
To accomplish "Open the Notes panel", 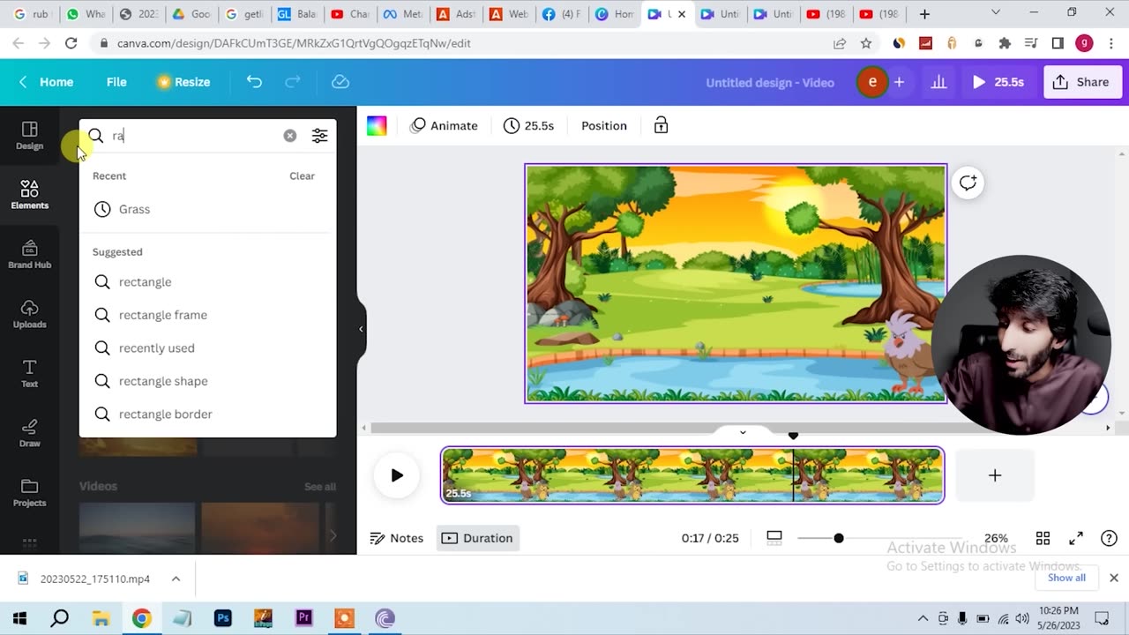I will pos(397,538).
